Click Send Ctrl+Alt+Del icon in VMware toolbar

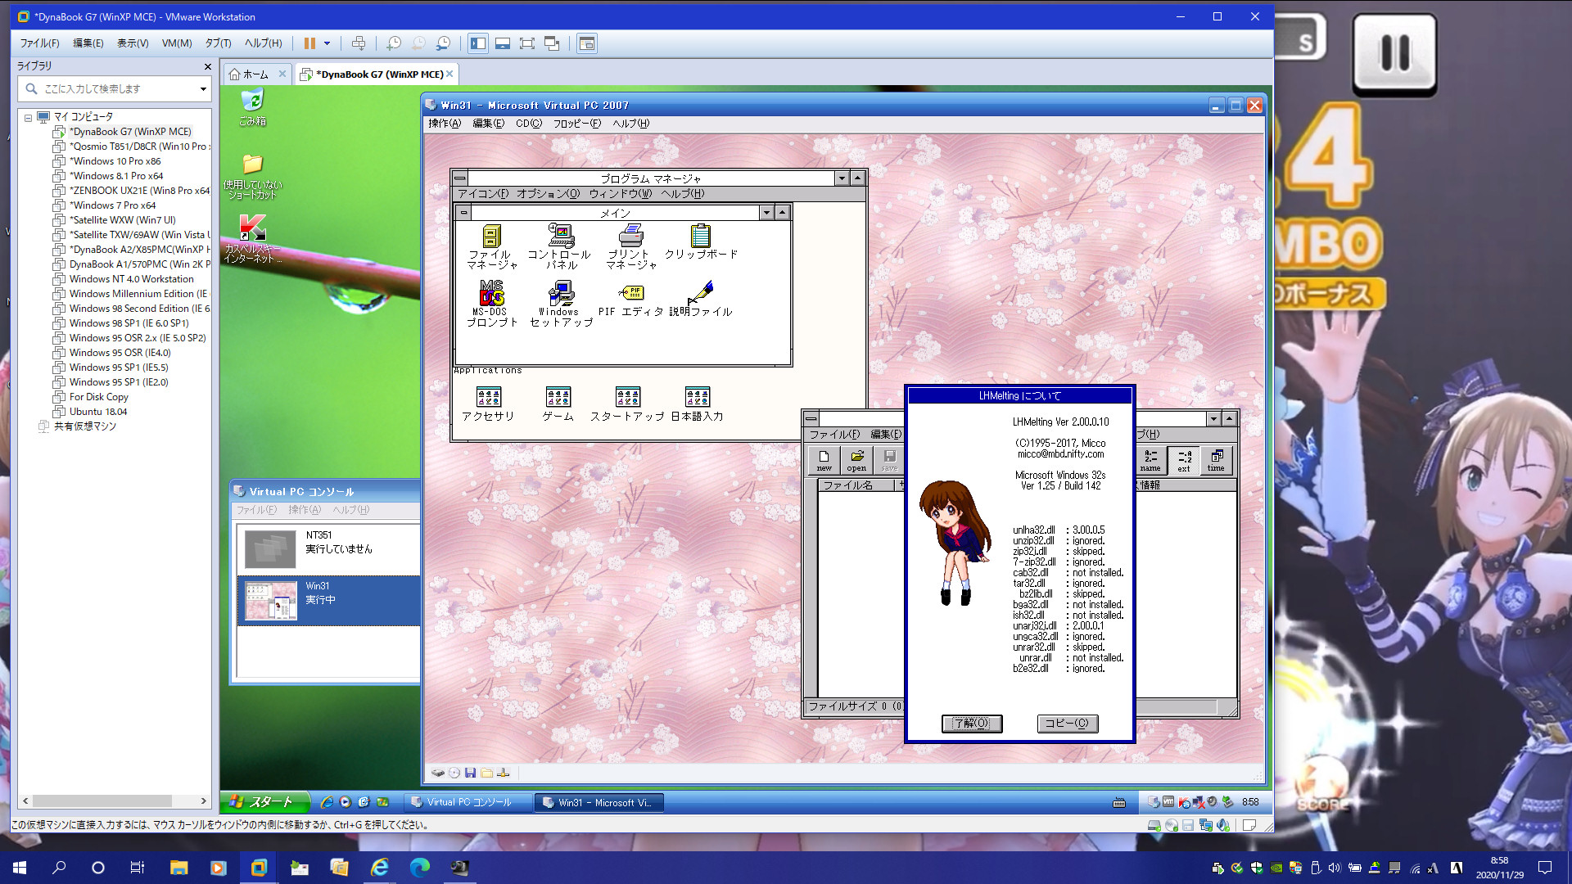pos(359,43)
